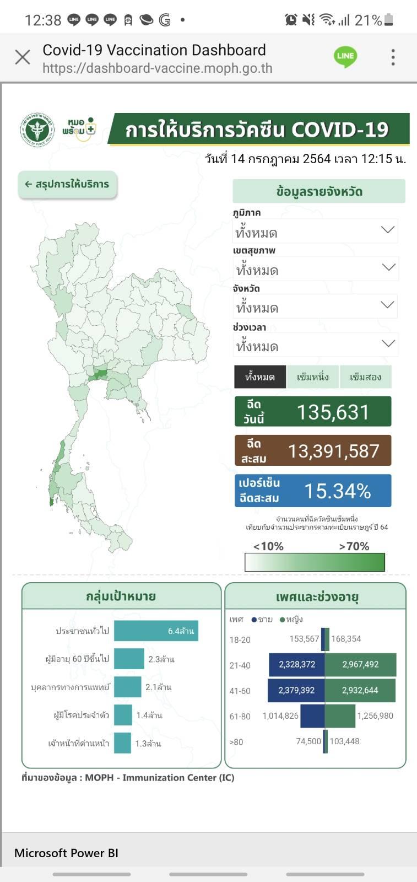Close the in-app browser with X
Screen dimensions: 417x882
pyautogui.click(x=23, y=57)
